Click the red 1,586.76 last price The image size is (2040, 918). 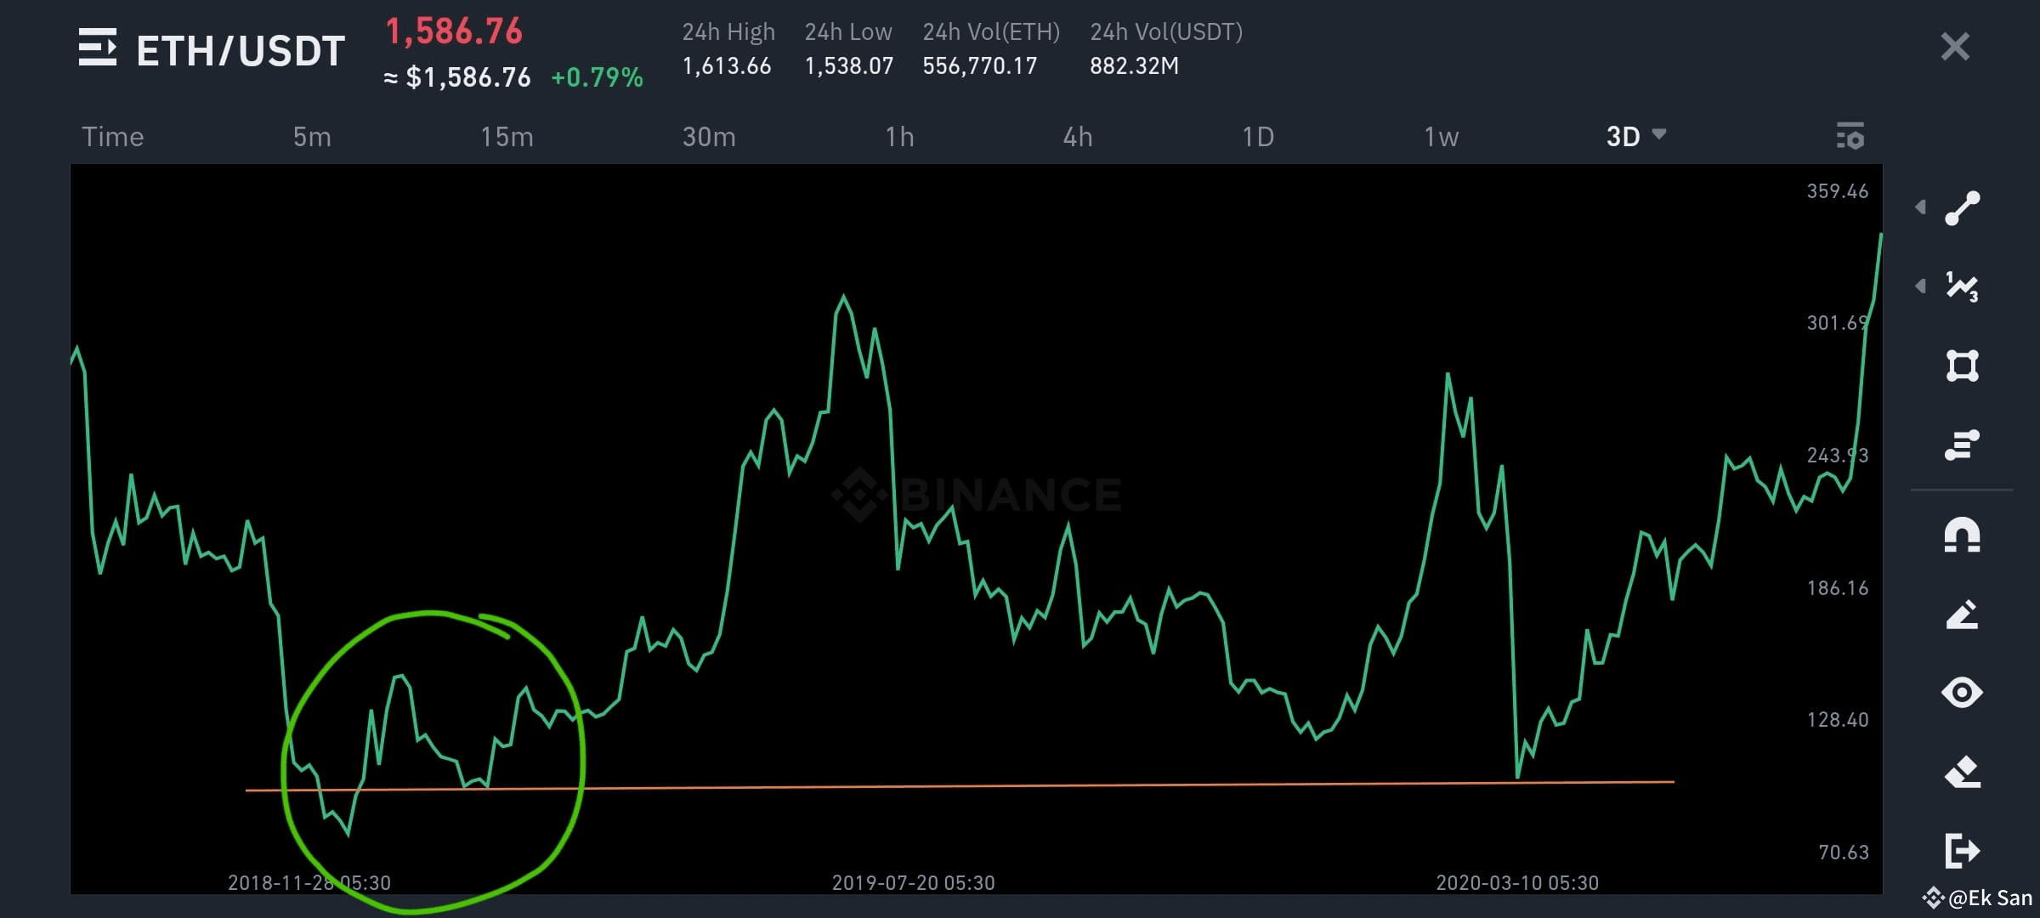click(x=454, y=32)
